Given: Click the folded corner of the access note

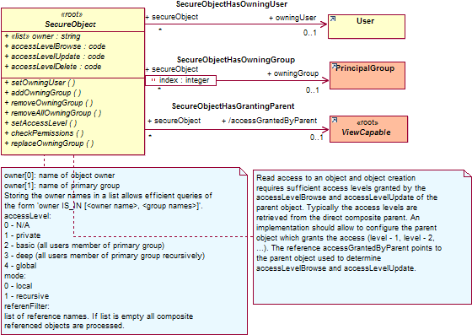Looking at the screenshot, I should point(467,174).
